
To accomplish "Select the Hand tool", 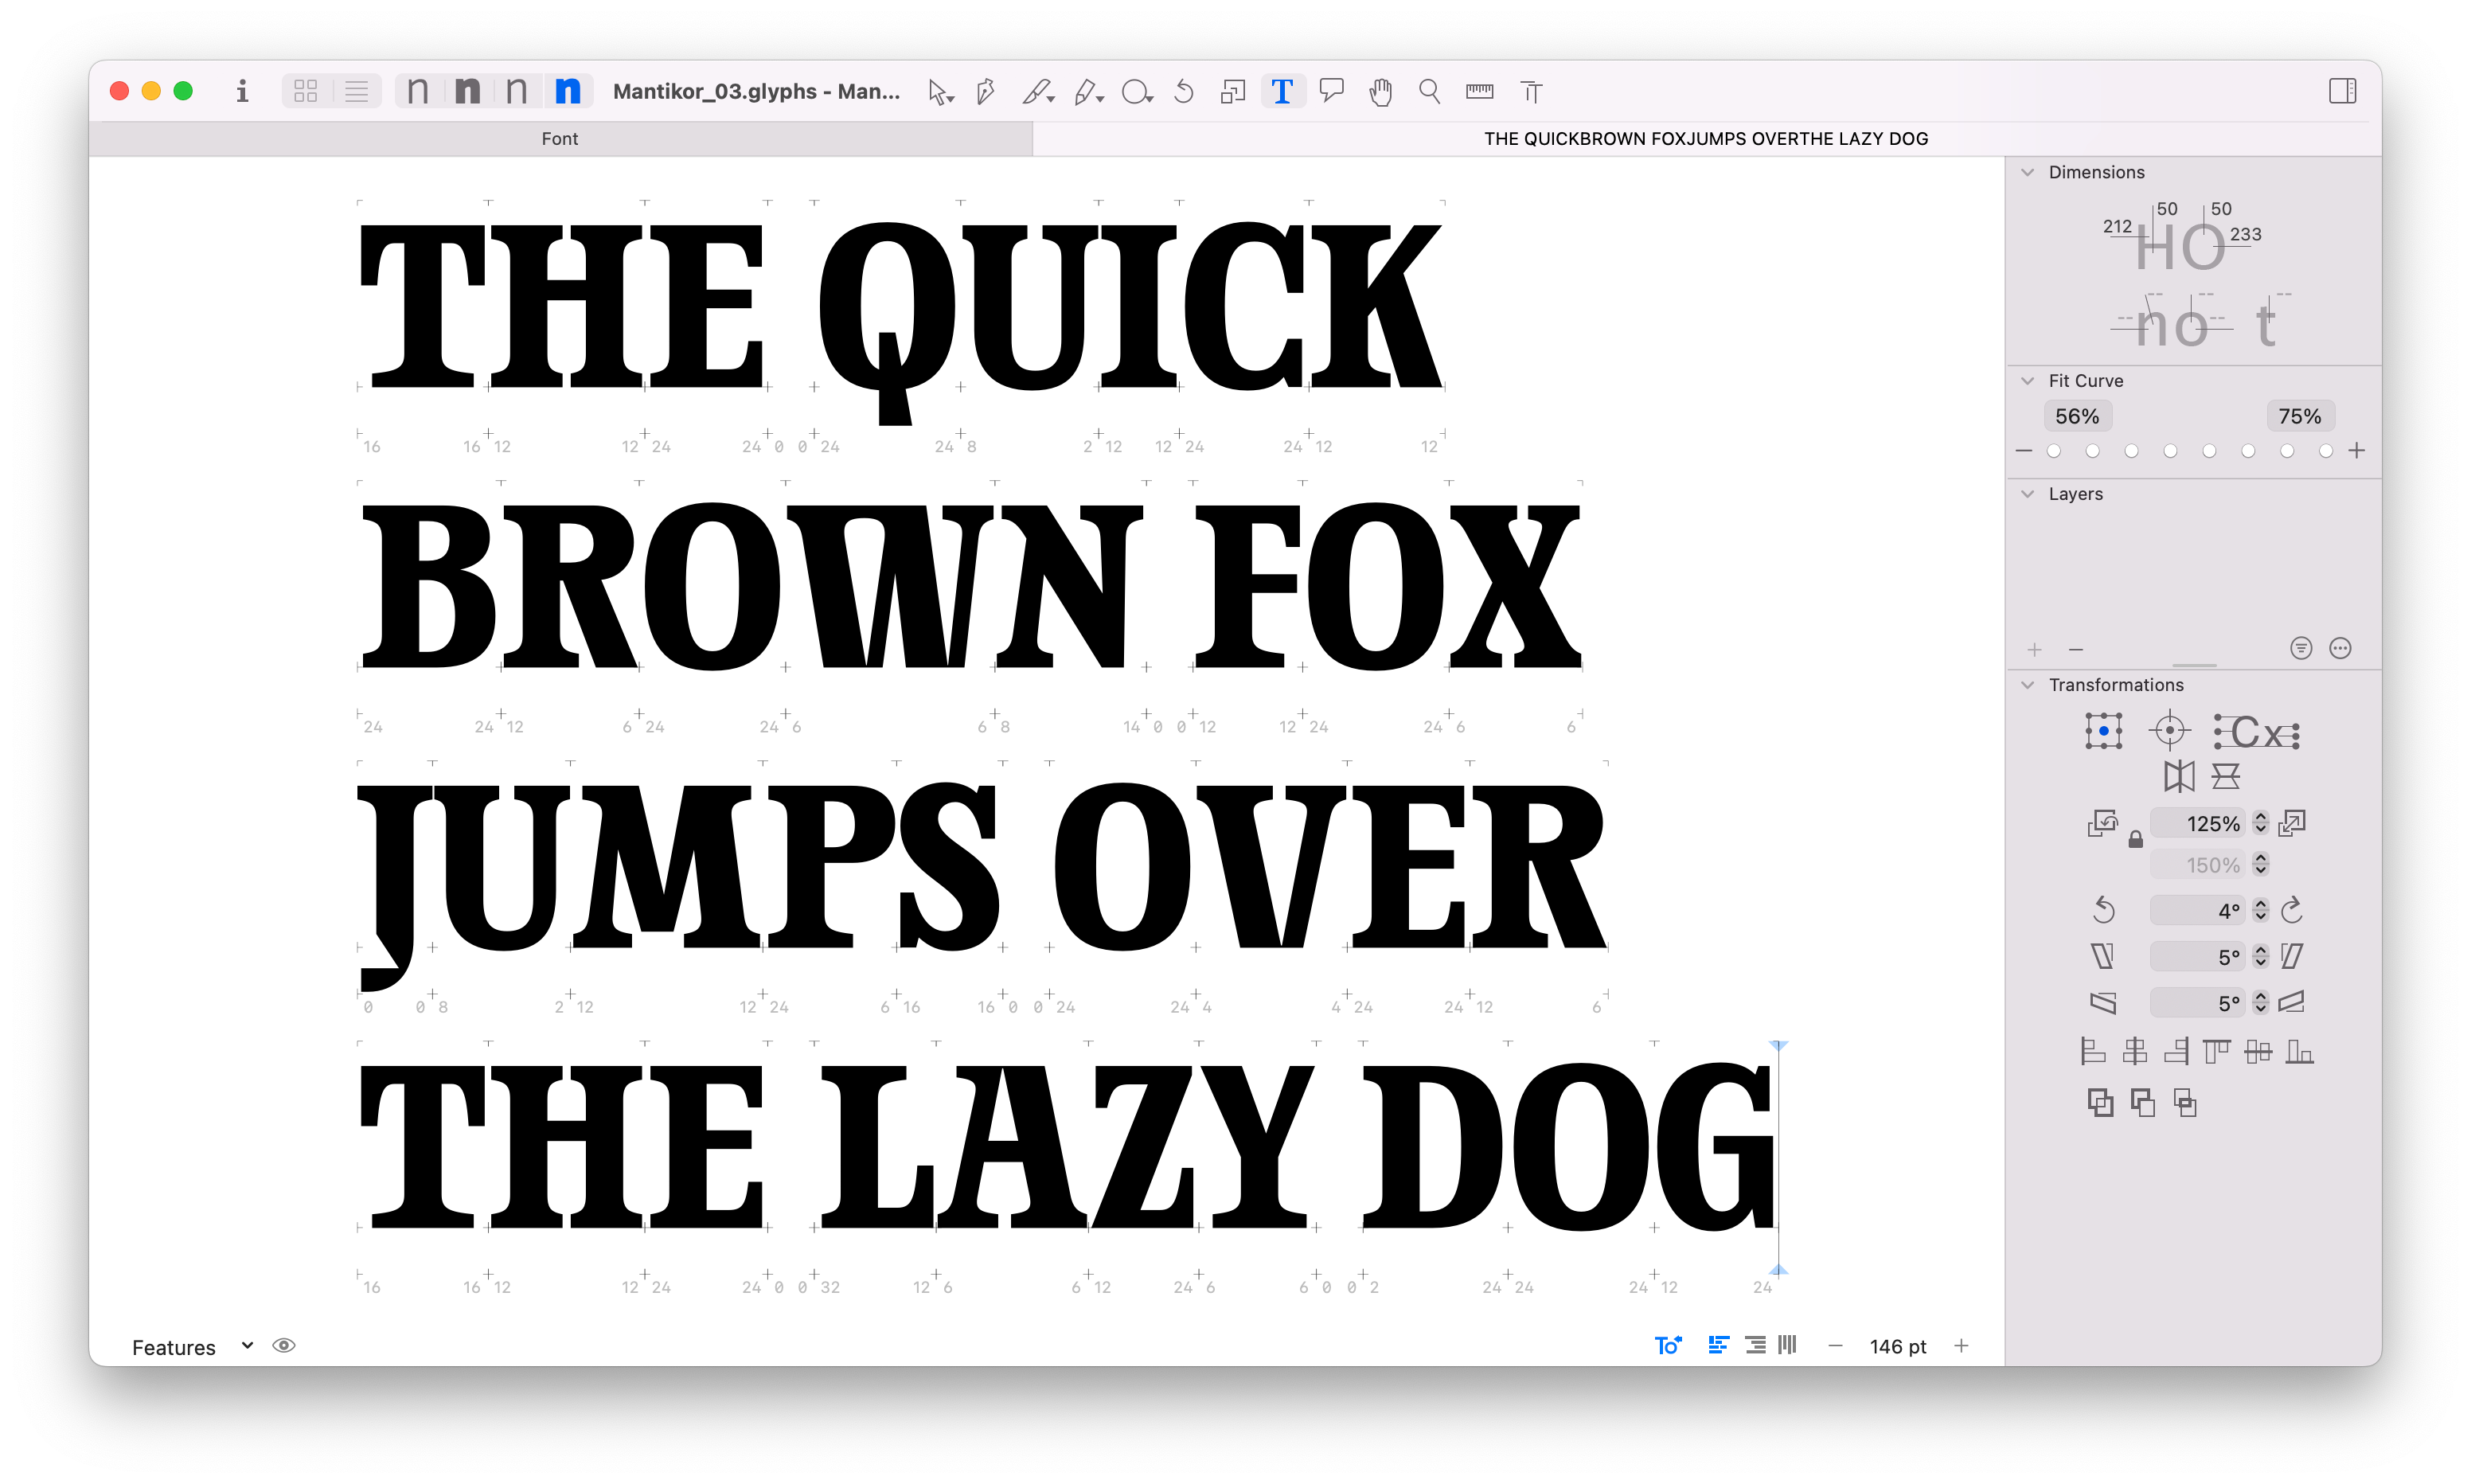I will click(x=1380, y=92).
